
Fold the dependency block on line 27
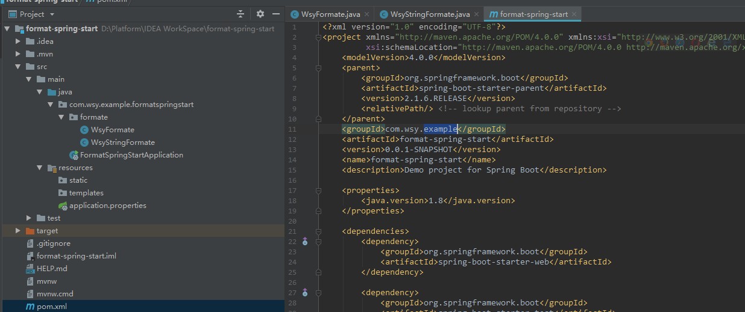(x=318, y=293)
